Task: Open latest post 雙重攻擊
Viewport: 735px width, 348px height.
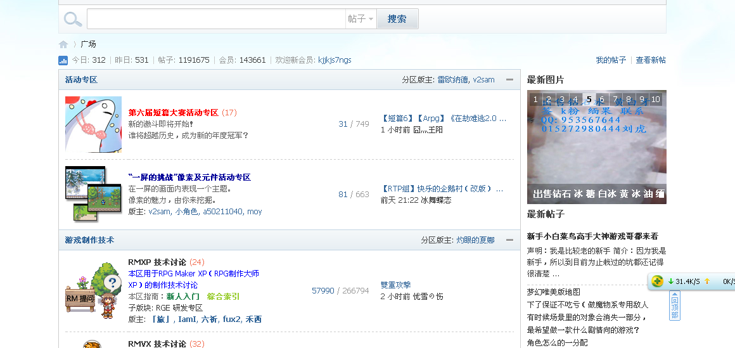Action: (395, 285)
